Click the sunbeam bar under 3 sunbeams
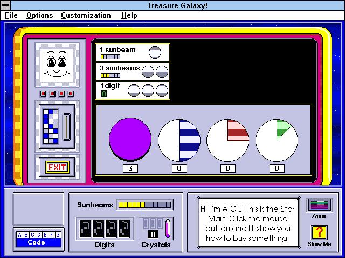The image size is (345, 258). (x=111, y=75)
